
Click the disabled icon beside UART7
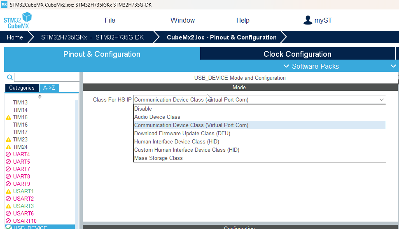pos(8,169)
